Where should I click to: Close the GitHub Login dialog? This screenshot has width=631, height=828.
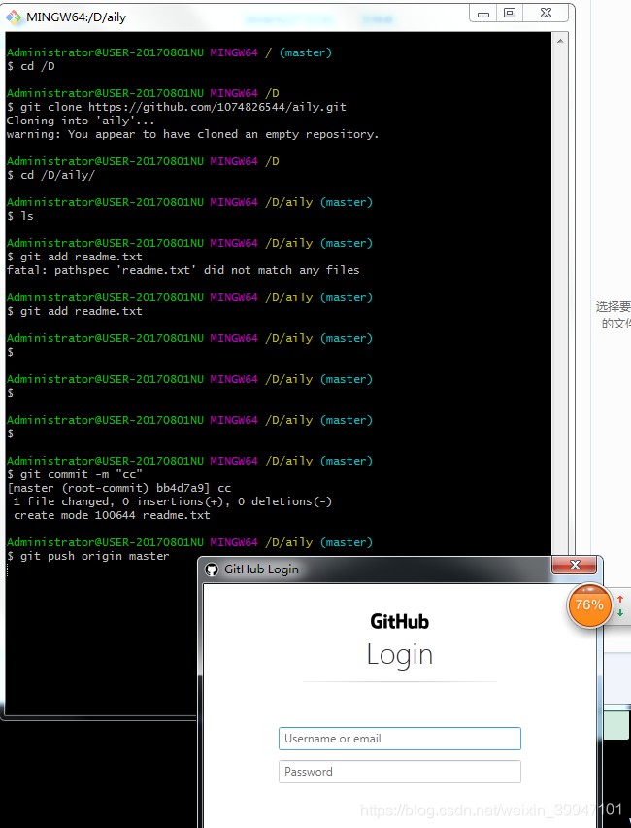click(575, 565)
